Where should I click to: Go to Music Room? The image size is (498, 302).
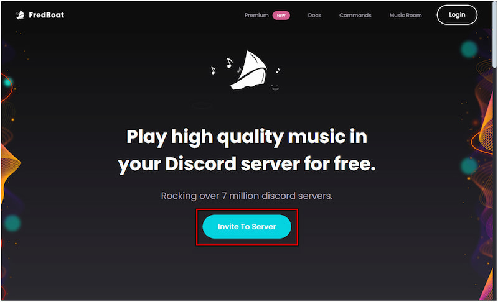(405, 15)
